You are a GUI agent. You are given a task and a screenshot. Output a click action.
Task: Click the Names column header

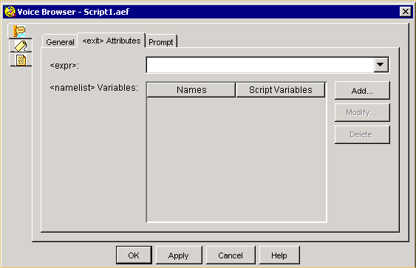point(191,90)
